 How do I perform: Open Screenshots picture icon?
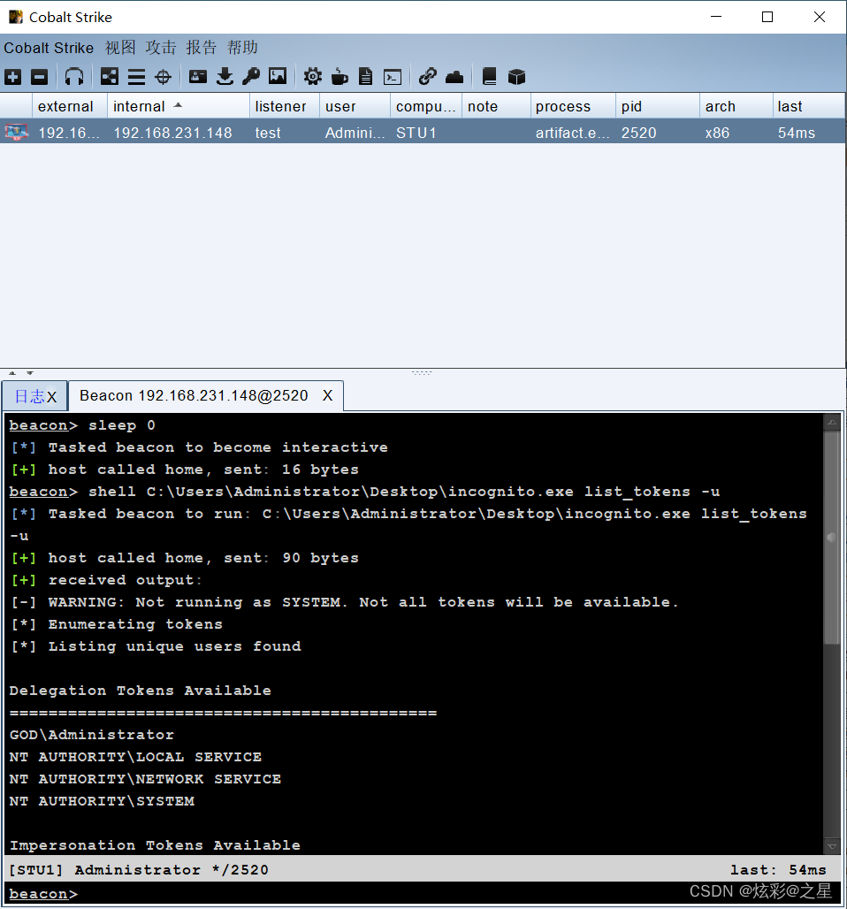278,77
